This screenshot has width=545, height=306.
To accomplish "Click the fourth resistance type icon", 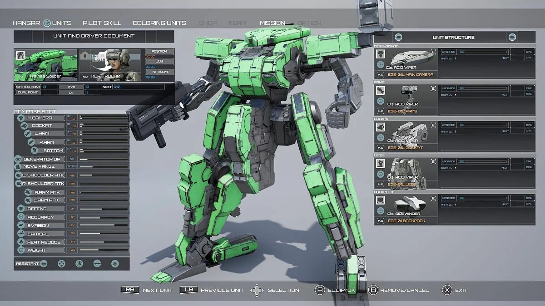I will tap(97, 263).
